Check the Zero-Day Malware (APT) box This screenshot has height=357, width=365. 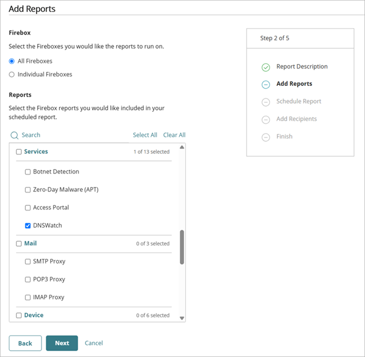point(28,190)
